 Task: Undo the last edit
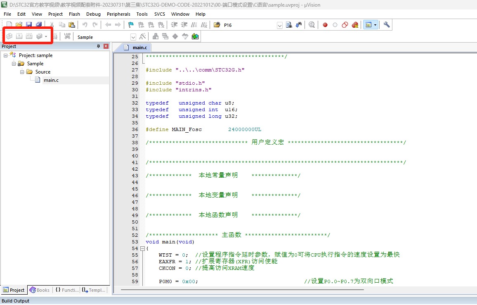pos(85,25)
